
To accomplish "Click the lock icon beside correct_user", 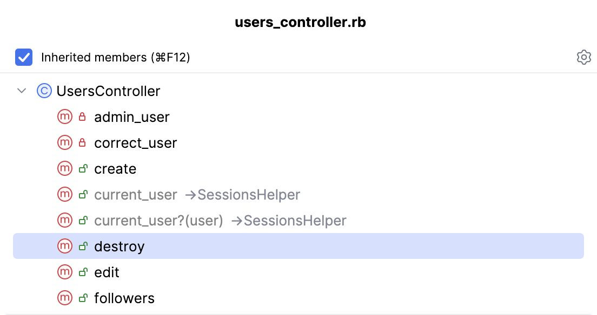I will point(83,143).
